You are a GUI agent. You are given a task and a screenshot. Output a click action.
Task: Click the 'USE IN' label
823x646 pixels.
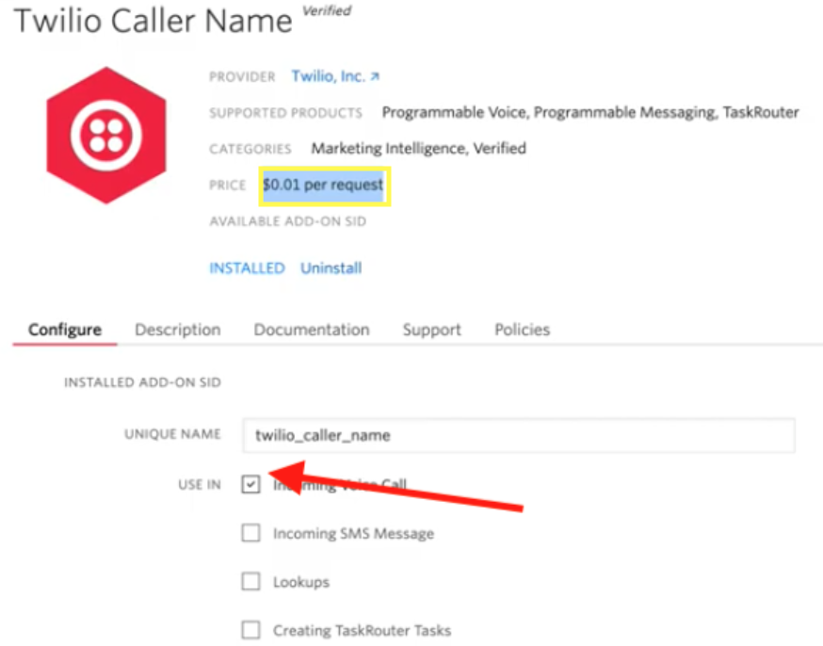[x=200, y=484]
